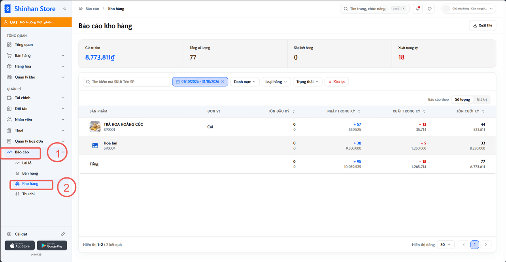Open Lãi lỗ report menu item
The image size is (506, 262).
[x=26, y=163]
